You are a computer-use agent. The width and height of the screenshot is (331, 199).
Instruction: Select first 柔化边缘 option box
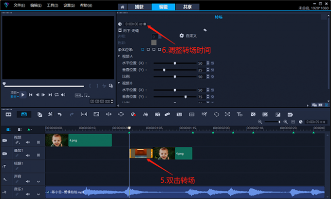pyautogui.click(x=143, y=49)
